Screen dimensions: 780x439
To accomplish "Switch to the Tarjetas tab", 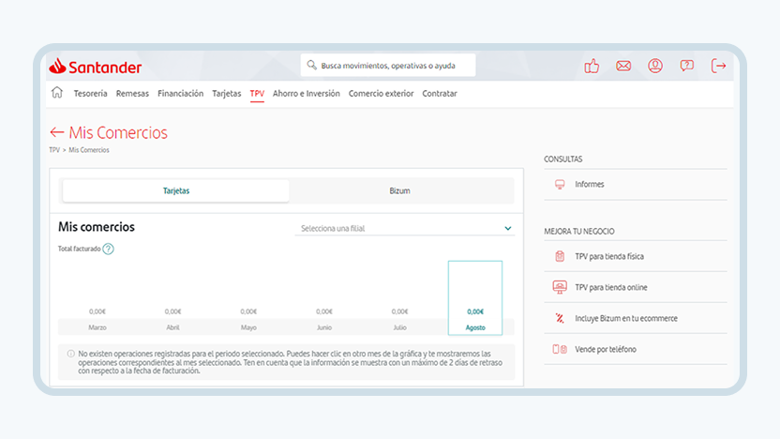I will tap(176, 191).
